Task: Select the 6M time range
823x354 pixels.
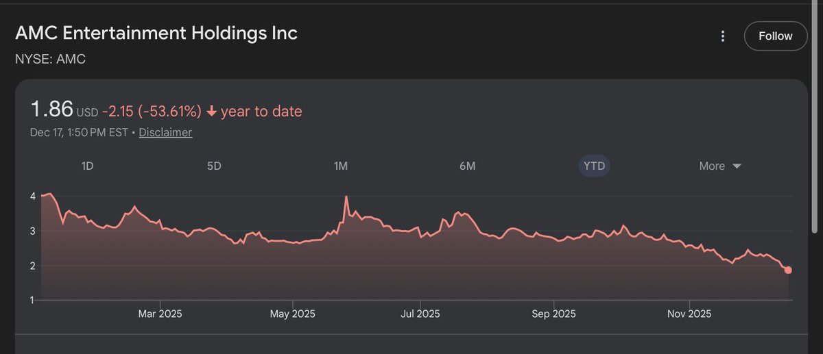Action: tap(467, 166)
